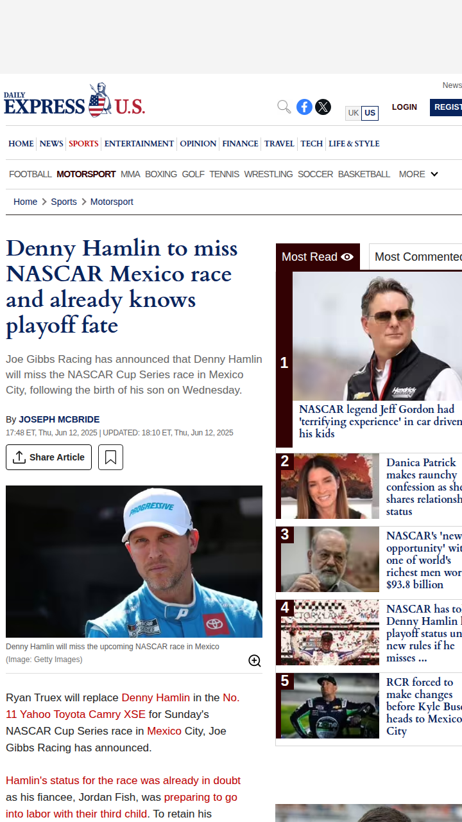Open the richest-man story thumbnail numbered 3
The height and width of the screenshot is (822, 462).
(330, 559)
